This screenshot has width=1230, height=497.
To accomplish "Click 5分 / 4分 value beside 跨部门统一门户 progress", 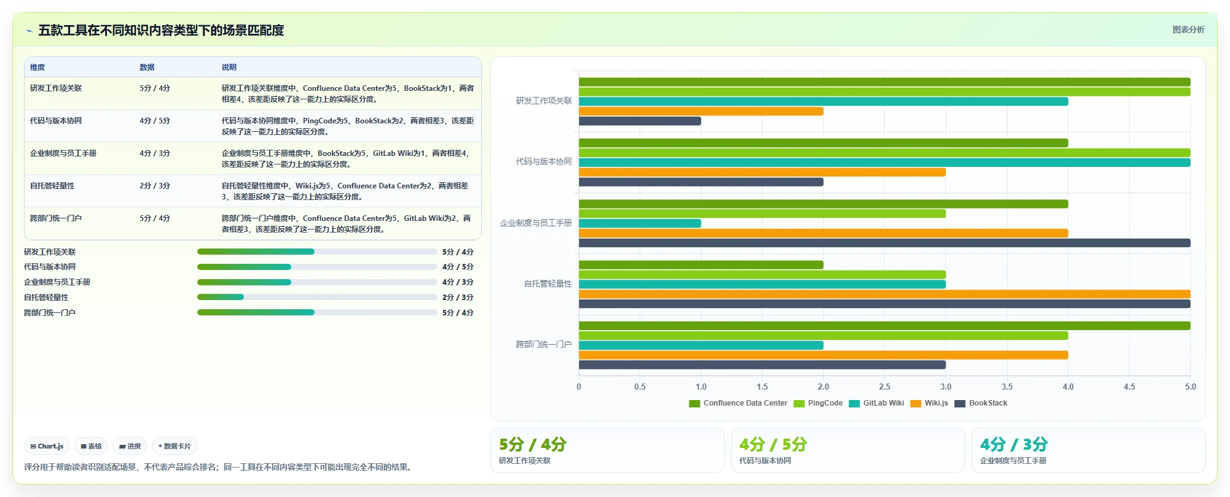I will 458,312.
